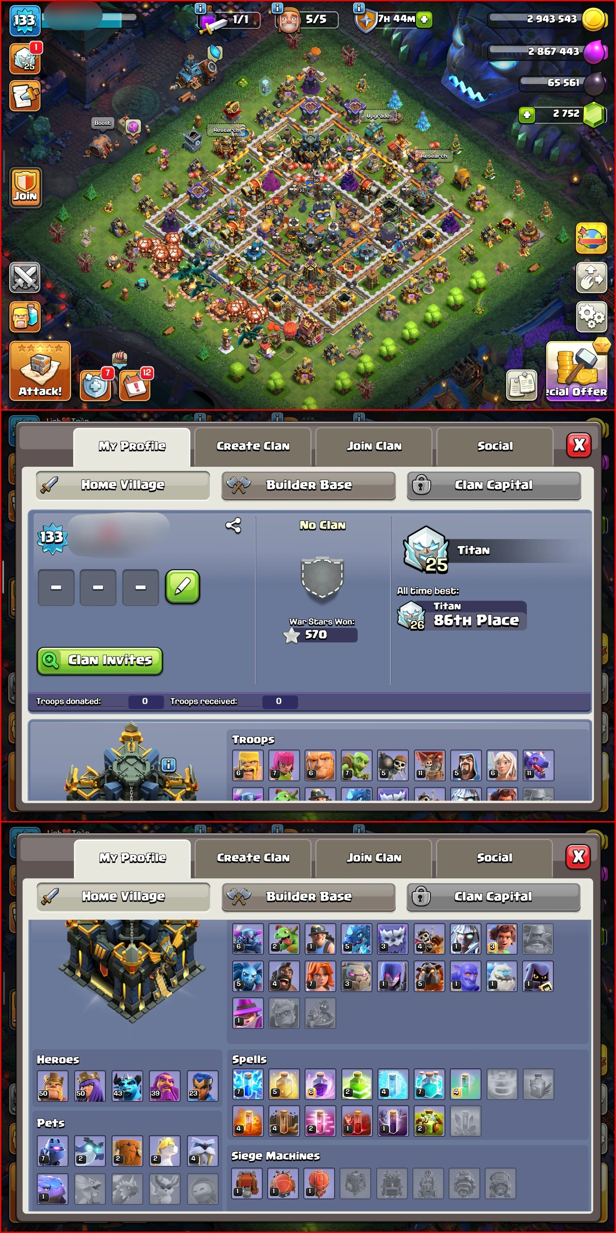Click the Special Offer hammer pack
The width and height of the screenshot is (616, 1233).
pyautogui.click(x=577, y=370)
